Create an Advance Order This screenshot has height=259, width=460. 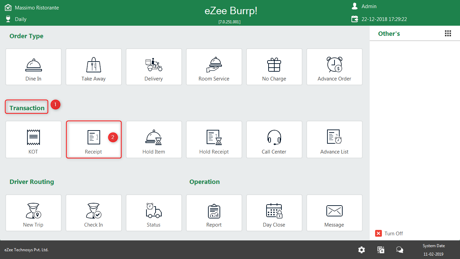[335, 67]
